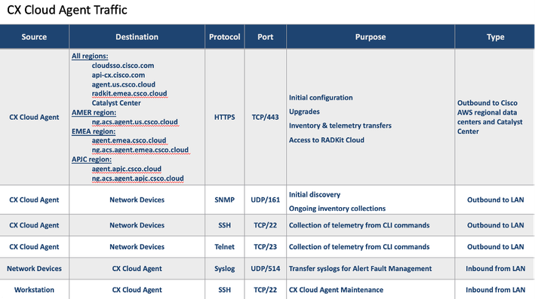Click the "EMEA region:" heading
The height and width of the screenshot is (299, 535).
pos(94,132)
